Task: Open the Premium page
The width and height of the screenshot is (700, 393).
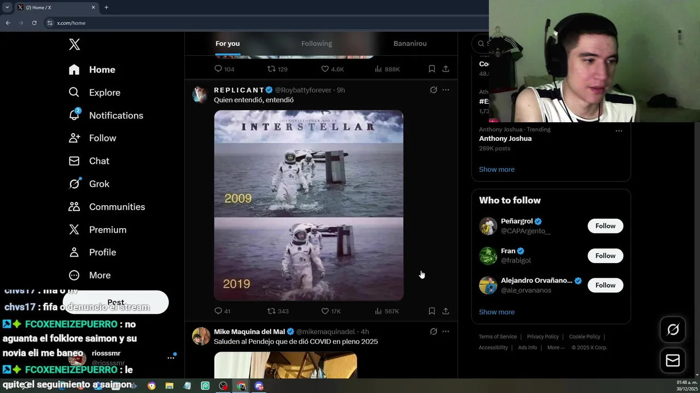Action: [97, 230]
